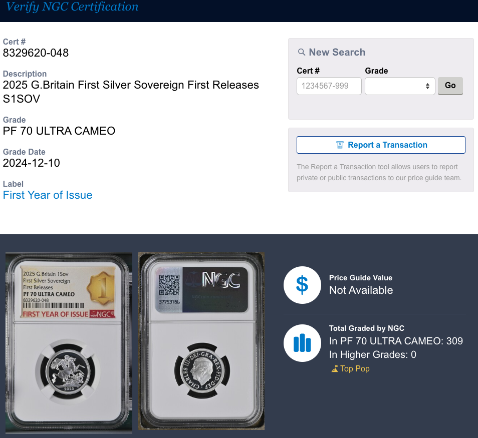Click the Price Guide Value label

pyautogui.click(x=361, y=278)
